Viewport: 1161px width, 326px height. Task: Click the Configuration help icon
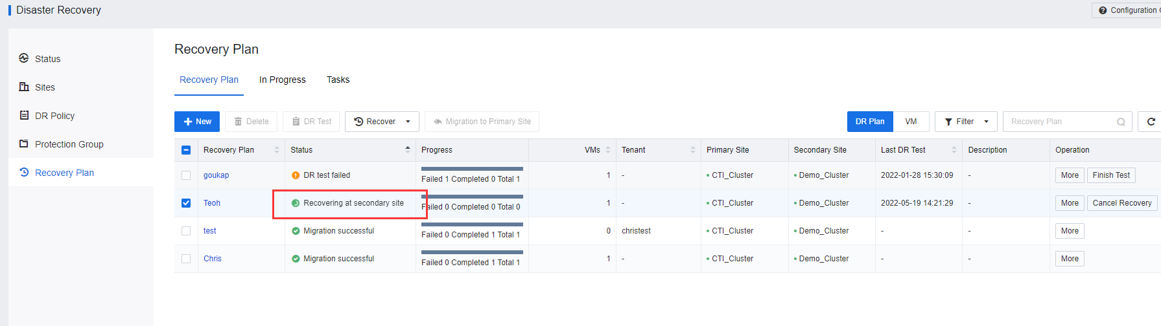pyautogui.click(x=1103, y=10)
